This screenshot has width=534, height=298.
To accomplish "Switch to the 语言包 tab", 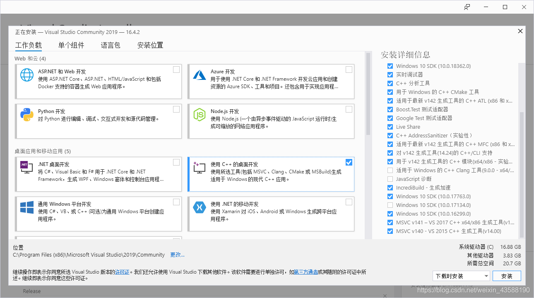I will pos(111,46).
